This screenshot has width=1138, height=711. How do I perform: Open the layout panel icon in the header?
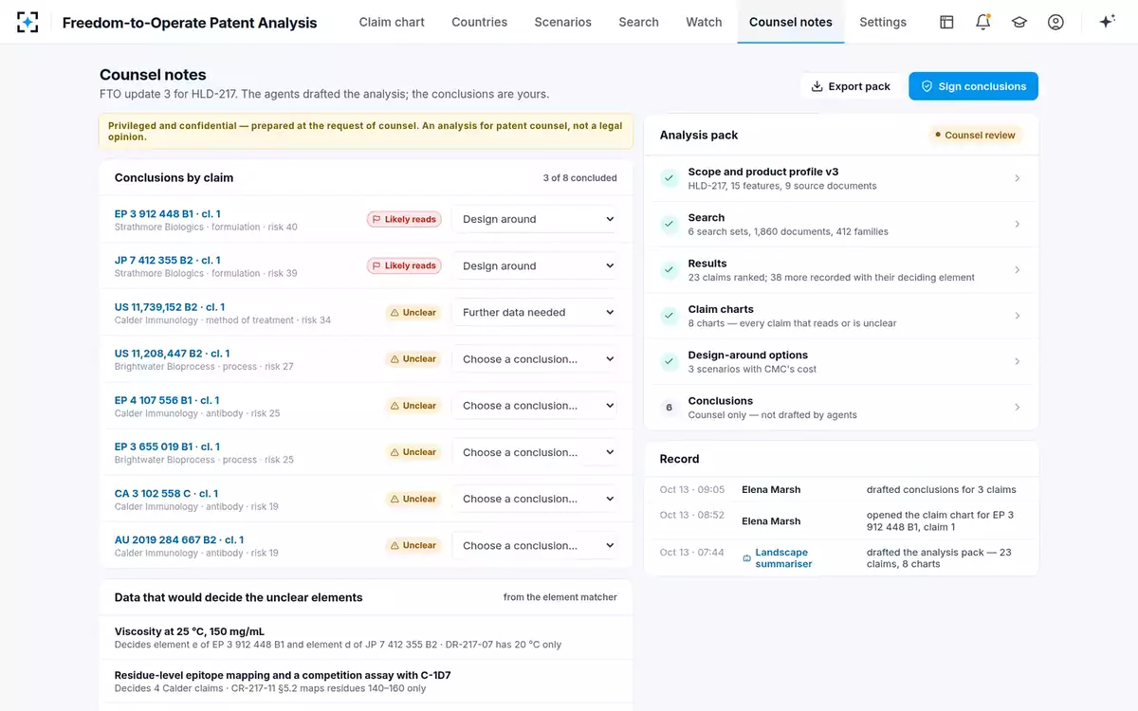point(946,22)
